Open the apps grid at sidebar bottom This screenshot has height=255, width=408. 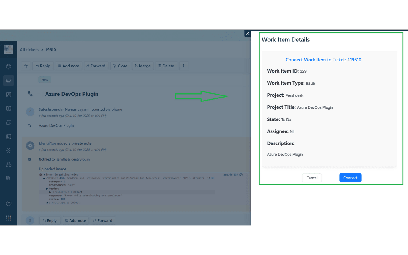8,218
